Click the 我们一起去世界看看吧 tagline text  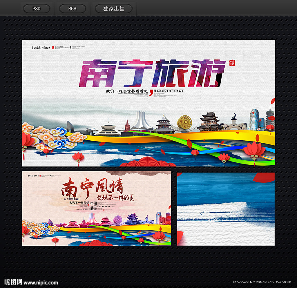pyautogui.click(x=127, y=91)
